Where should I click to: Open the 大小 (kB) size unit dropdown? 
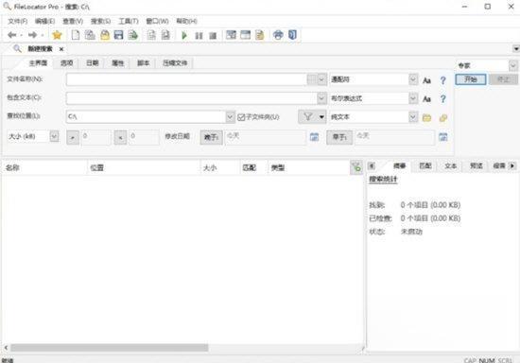(54, 136)
